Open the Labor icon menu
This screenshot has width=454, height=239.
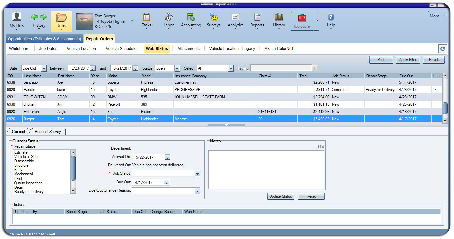pos(168,17)
